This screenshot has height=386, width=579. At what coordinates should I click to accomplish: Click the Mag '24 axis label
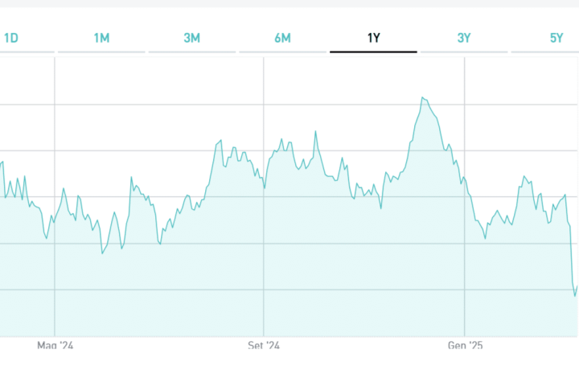pos(55,346)
